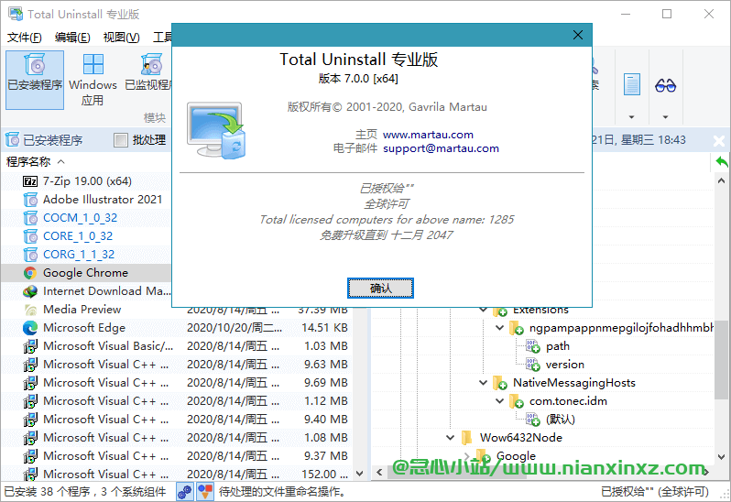Toggle the 批处理 checkbox

point(121,140)
